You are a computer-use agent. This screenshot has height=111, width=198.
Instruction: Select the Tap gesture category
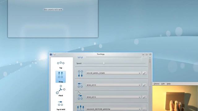[x=61, y=65]
